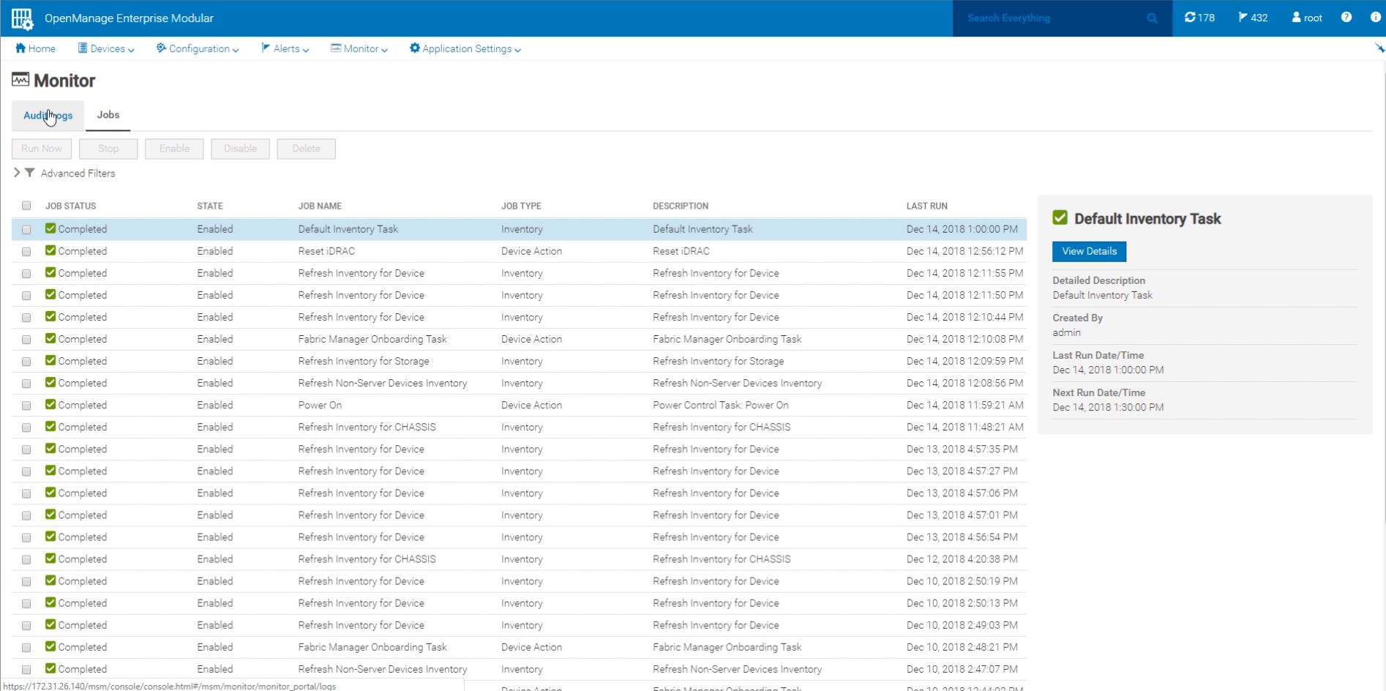Sort jobs by Last Run column header
Image resolution: width=1386 pixels, height=691 pixels.
[926, 206]
